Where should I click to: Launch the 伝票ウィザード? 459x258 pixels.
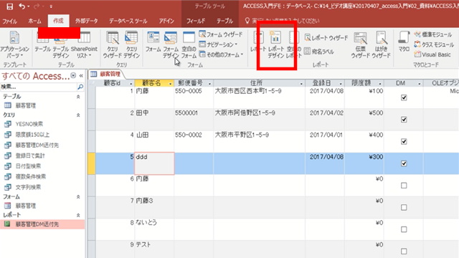tap(360, 44)
